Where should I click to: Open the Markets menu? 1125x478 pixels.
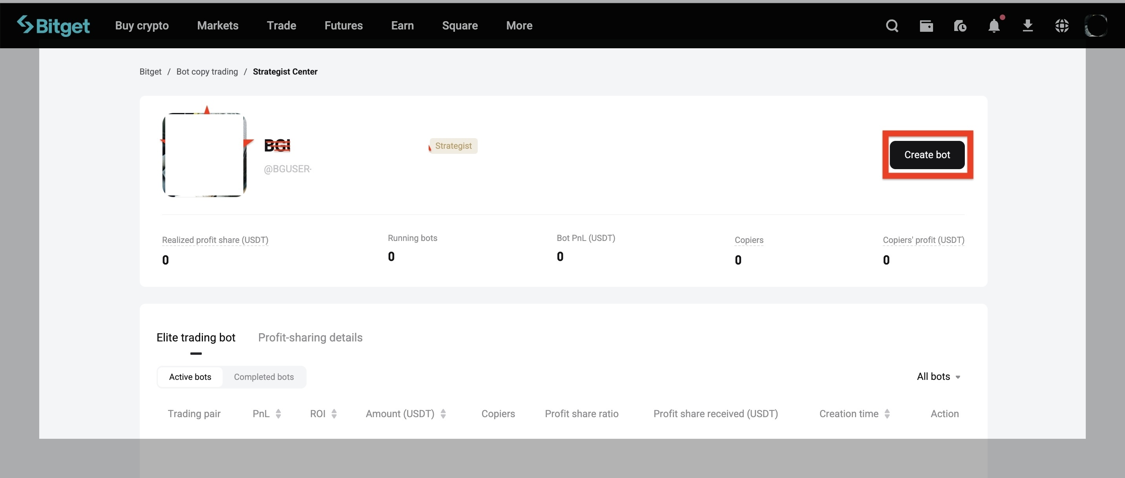pyautogui.click(x=217, y=26)
